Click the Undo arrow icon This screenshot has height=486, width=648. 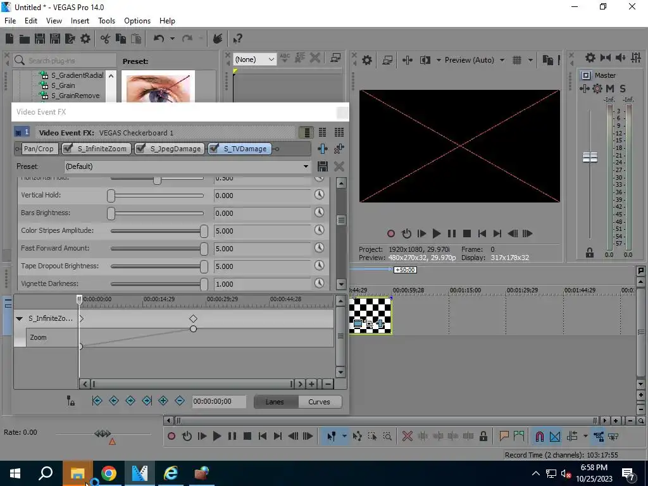click(x=159, y=39)
